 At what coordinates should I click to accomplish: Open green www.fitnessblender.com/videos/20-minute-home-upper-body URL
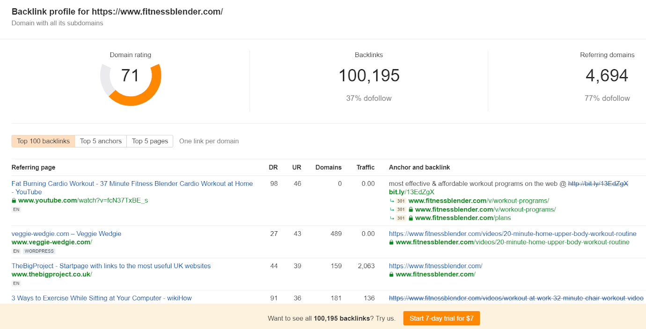513,242
